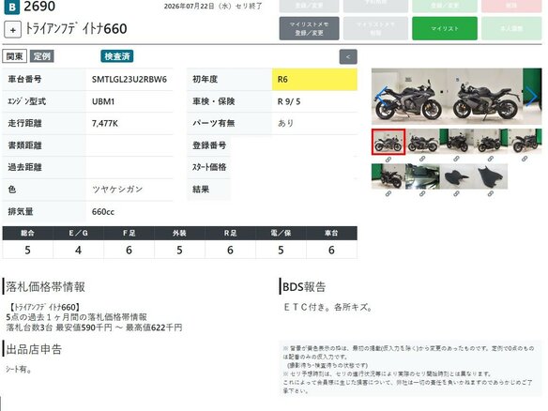Open the link icon under the last top-row thumbnail
Viewport: 548px width, 411px height.
(x=525, y=159)
